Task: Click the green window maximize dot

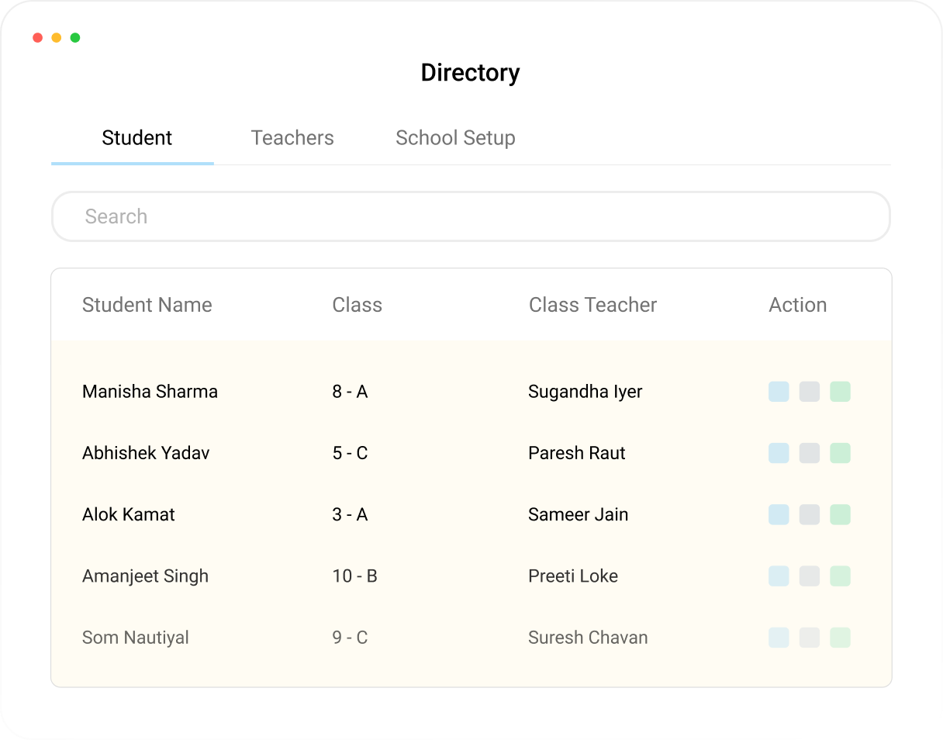Action: point(75,37)
